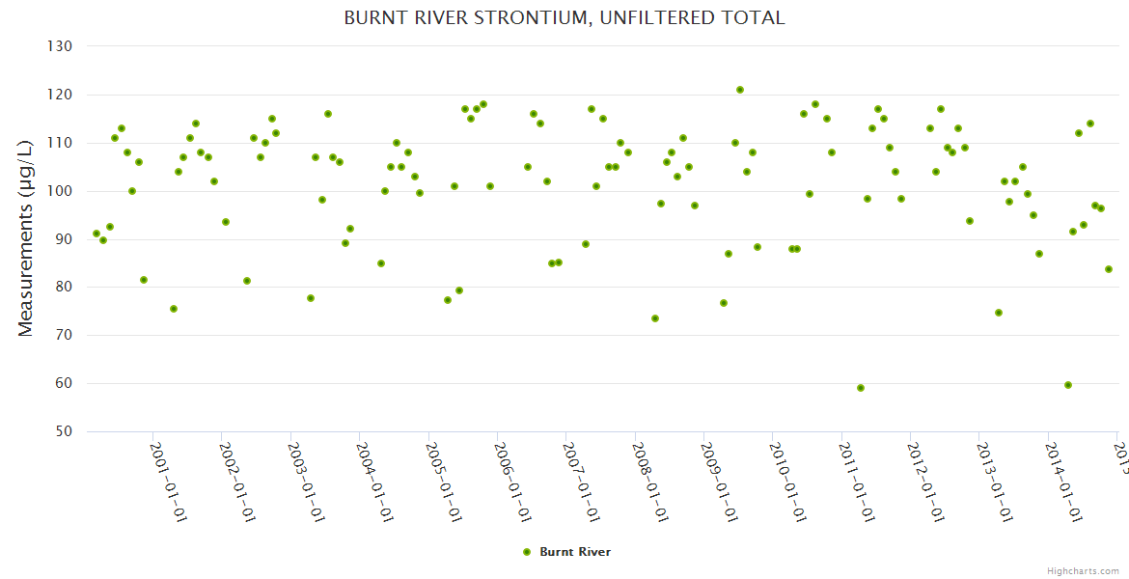Screen dimensions: 1129x579
Task: Click the Measurements (µg/L) y-axis title
Action: 26,238
